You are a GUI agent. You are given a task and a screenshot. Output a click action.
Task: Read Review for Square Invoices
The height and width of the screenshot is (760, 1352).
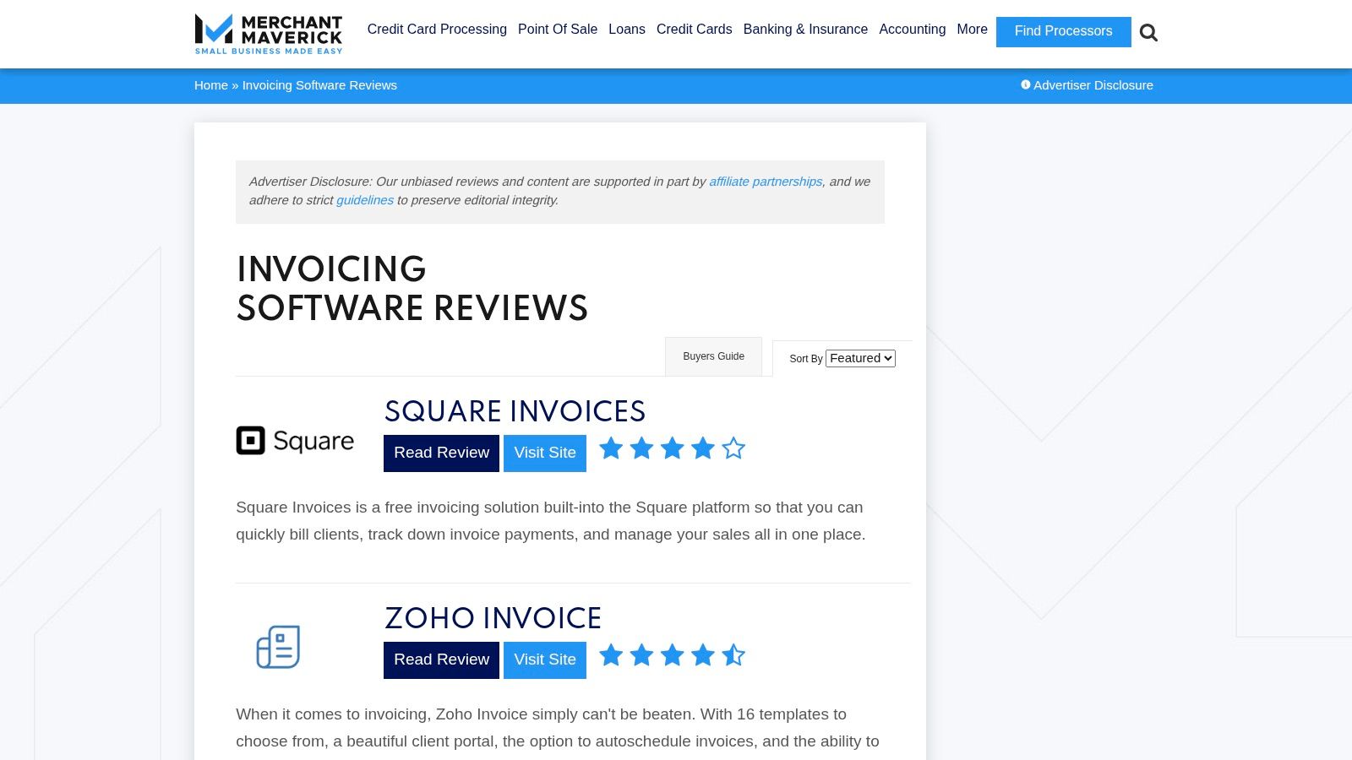[x=441, y=453]
